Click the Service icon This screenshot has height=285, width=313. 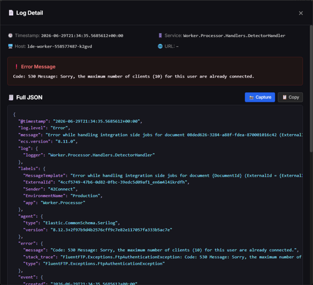(160, 36)
